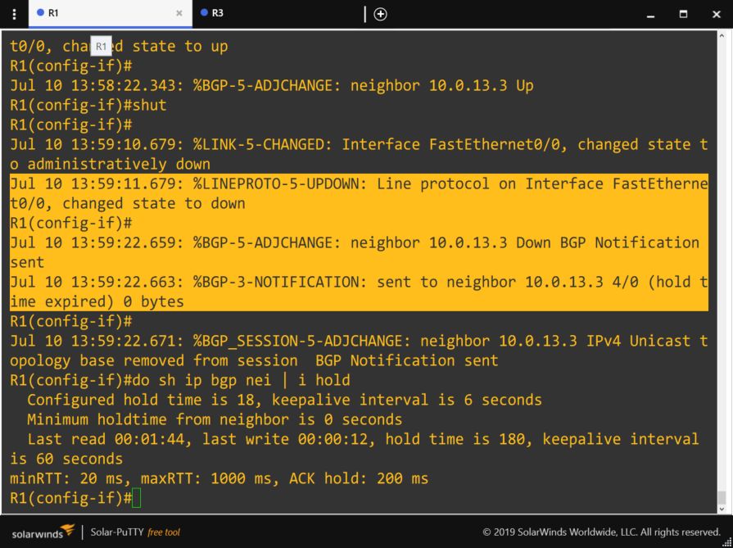Click the SolarWinds logo in footer
Image resolution: width=733 pixels, height=548 pixels.
tap(43, 532)
